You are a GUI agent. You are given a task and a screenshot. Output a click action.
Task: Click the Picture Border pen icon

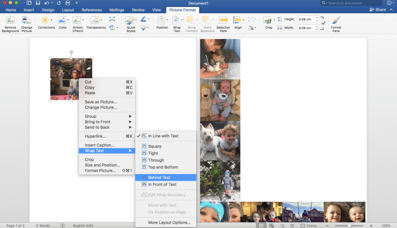click(x=143, y=19)
